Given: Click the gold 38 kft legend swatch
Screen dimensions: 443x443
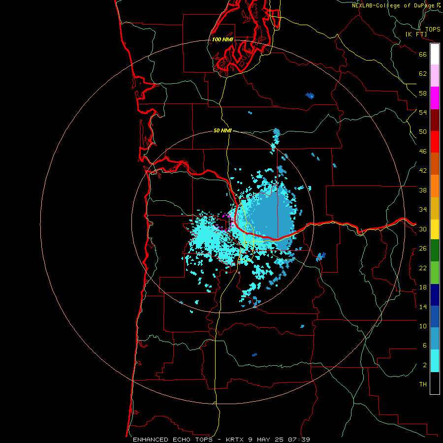Looking at the screenshot, I should coord(435,209).
